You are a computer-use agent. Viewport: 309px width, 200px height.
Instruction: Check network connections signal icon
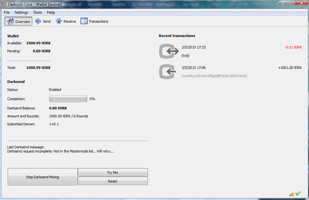pyautogui.click(x=292, y=194)
